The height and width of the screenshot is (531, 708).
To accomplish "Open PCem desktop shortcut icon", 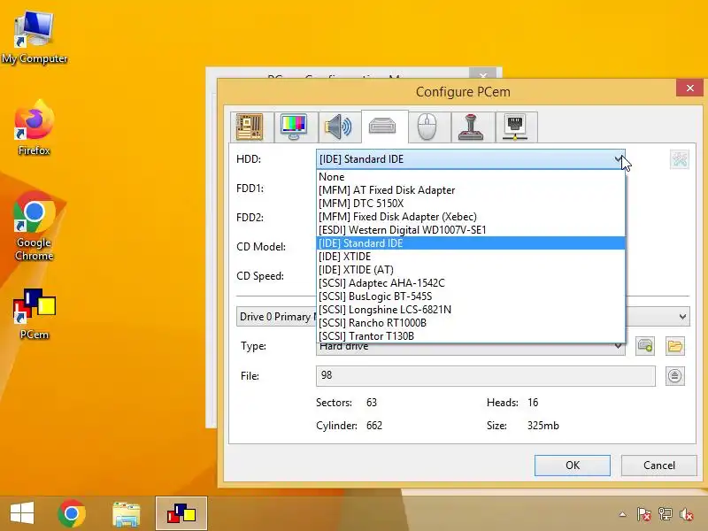I will coord(35,314).
